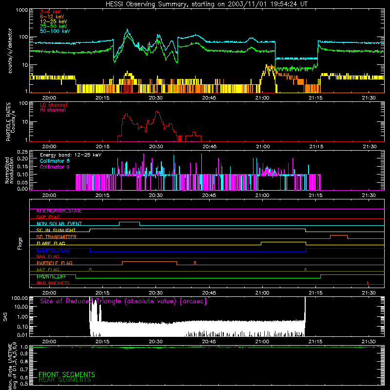Select the 12-25 keV legend label
The height and width of the screenshot is (390, 390).
click(x=54, y=21)
